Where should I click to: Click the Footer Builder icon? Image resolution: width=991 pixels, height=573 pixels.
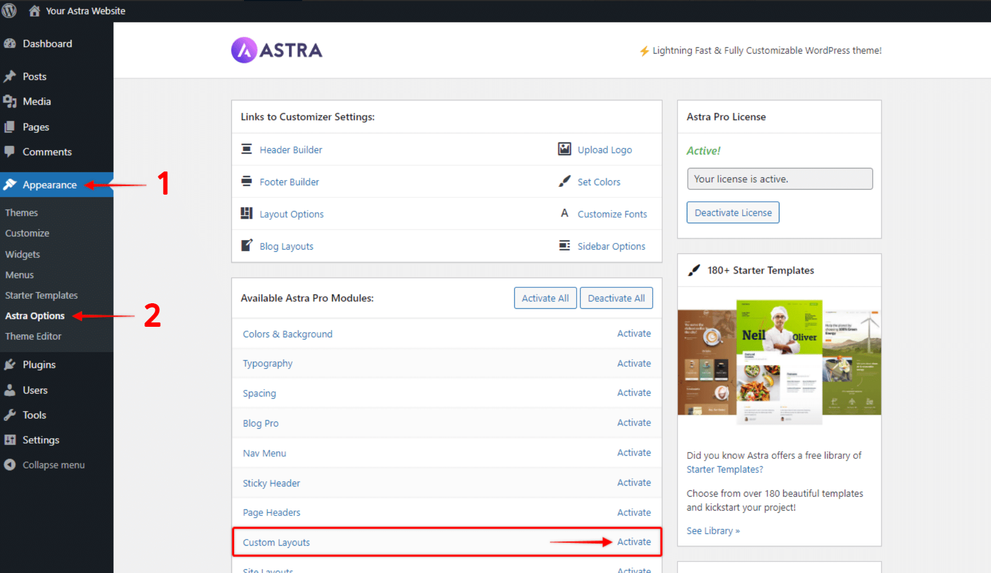[247, 181]
